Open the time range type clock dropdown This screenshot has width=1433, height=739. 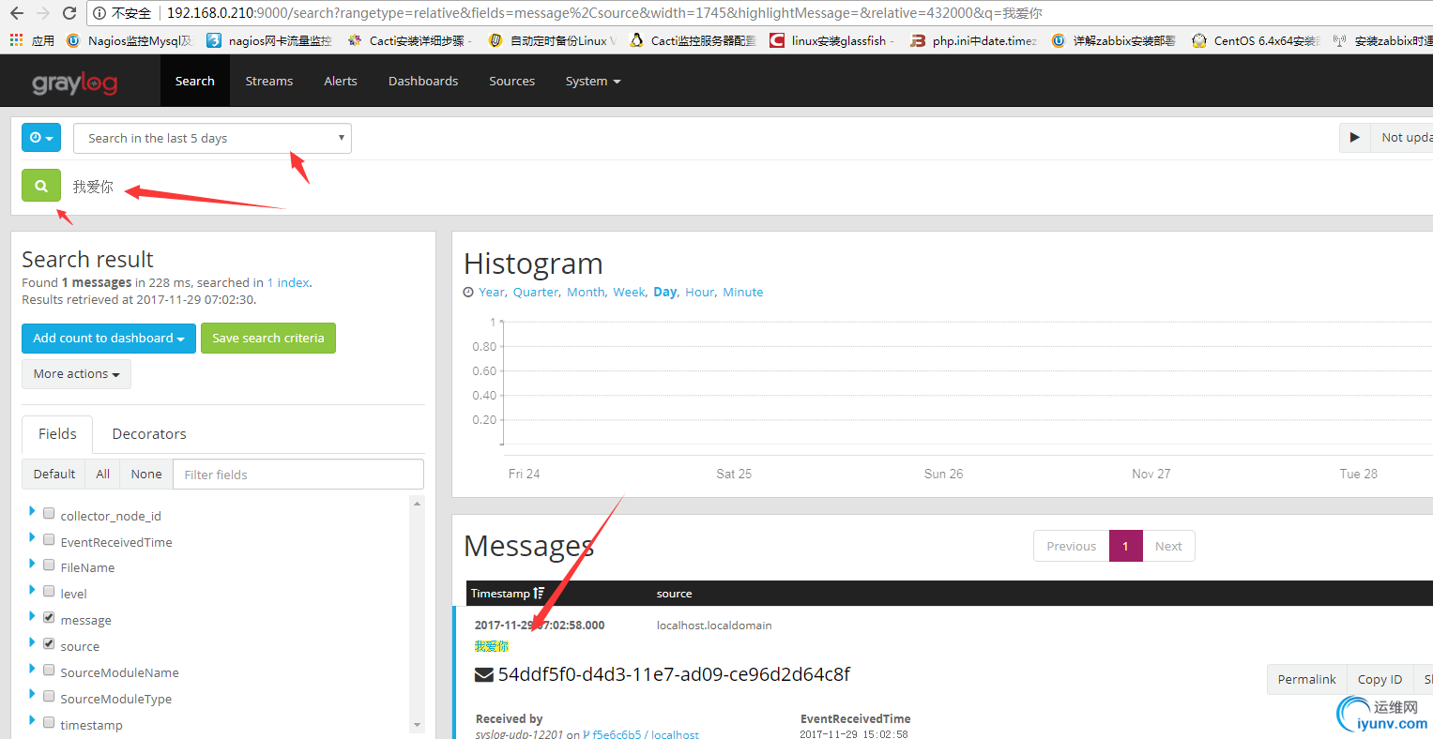(x=41, y=138)
